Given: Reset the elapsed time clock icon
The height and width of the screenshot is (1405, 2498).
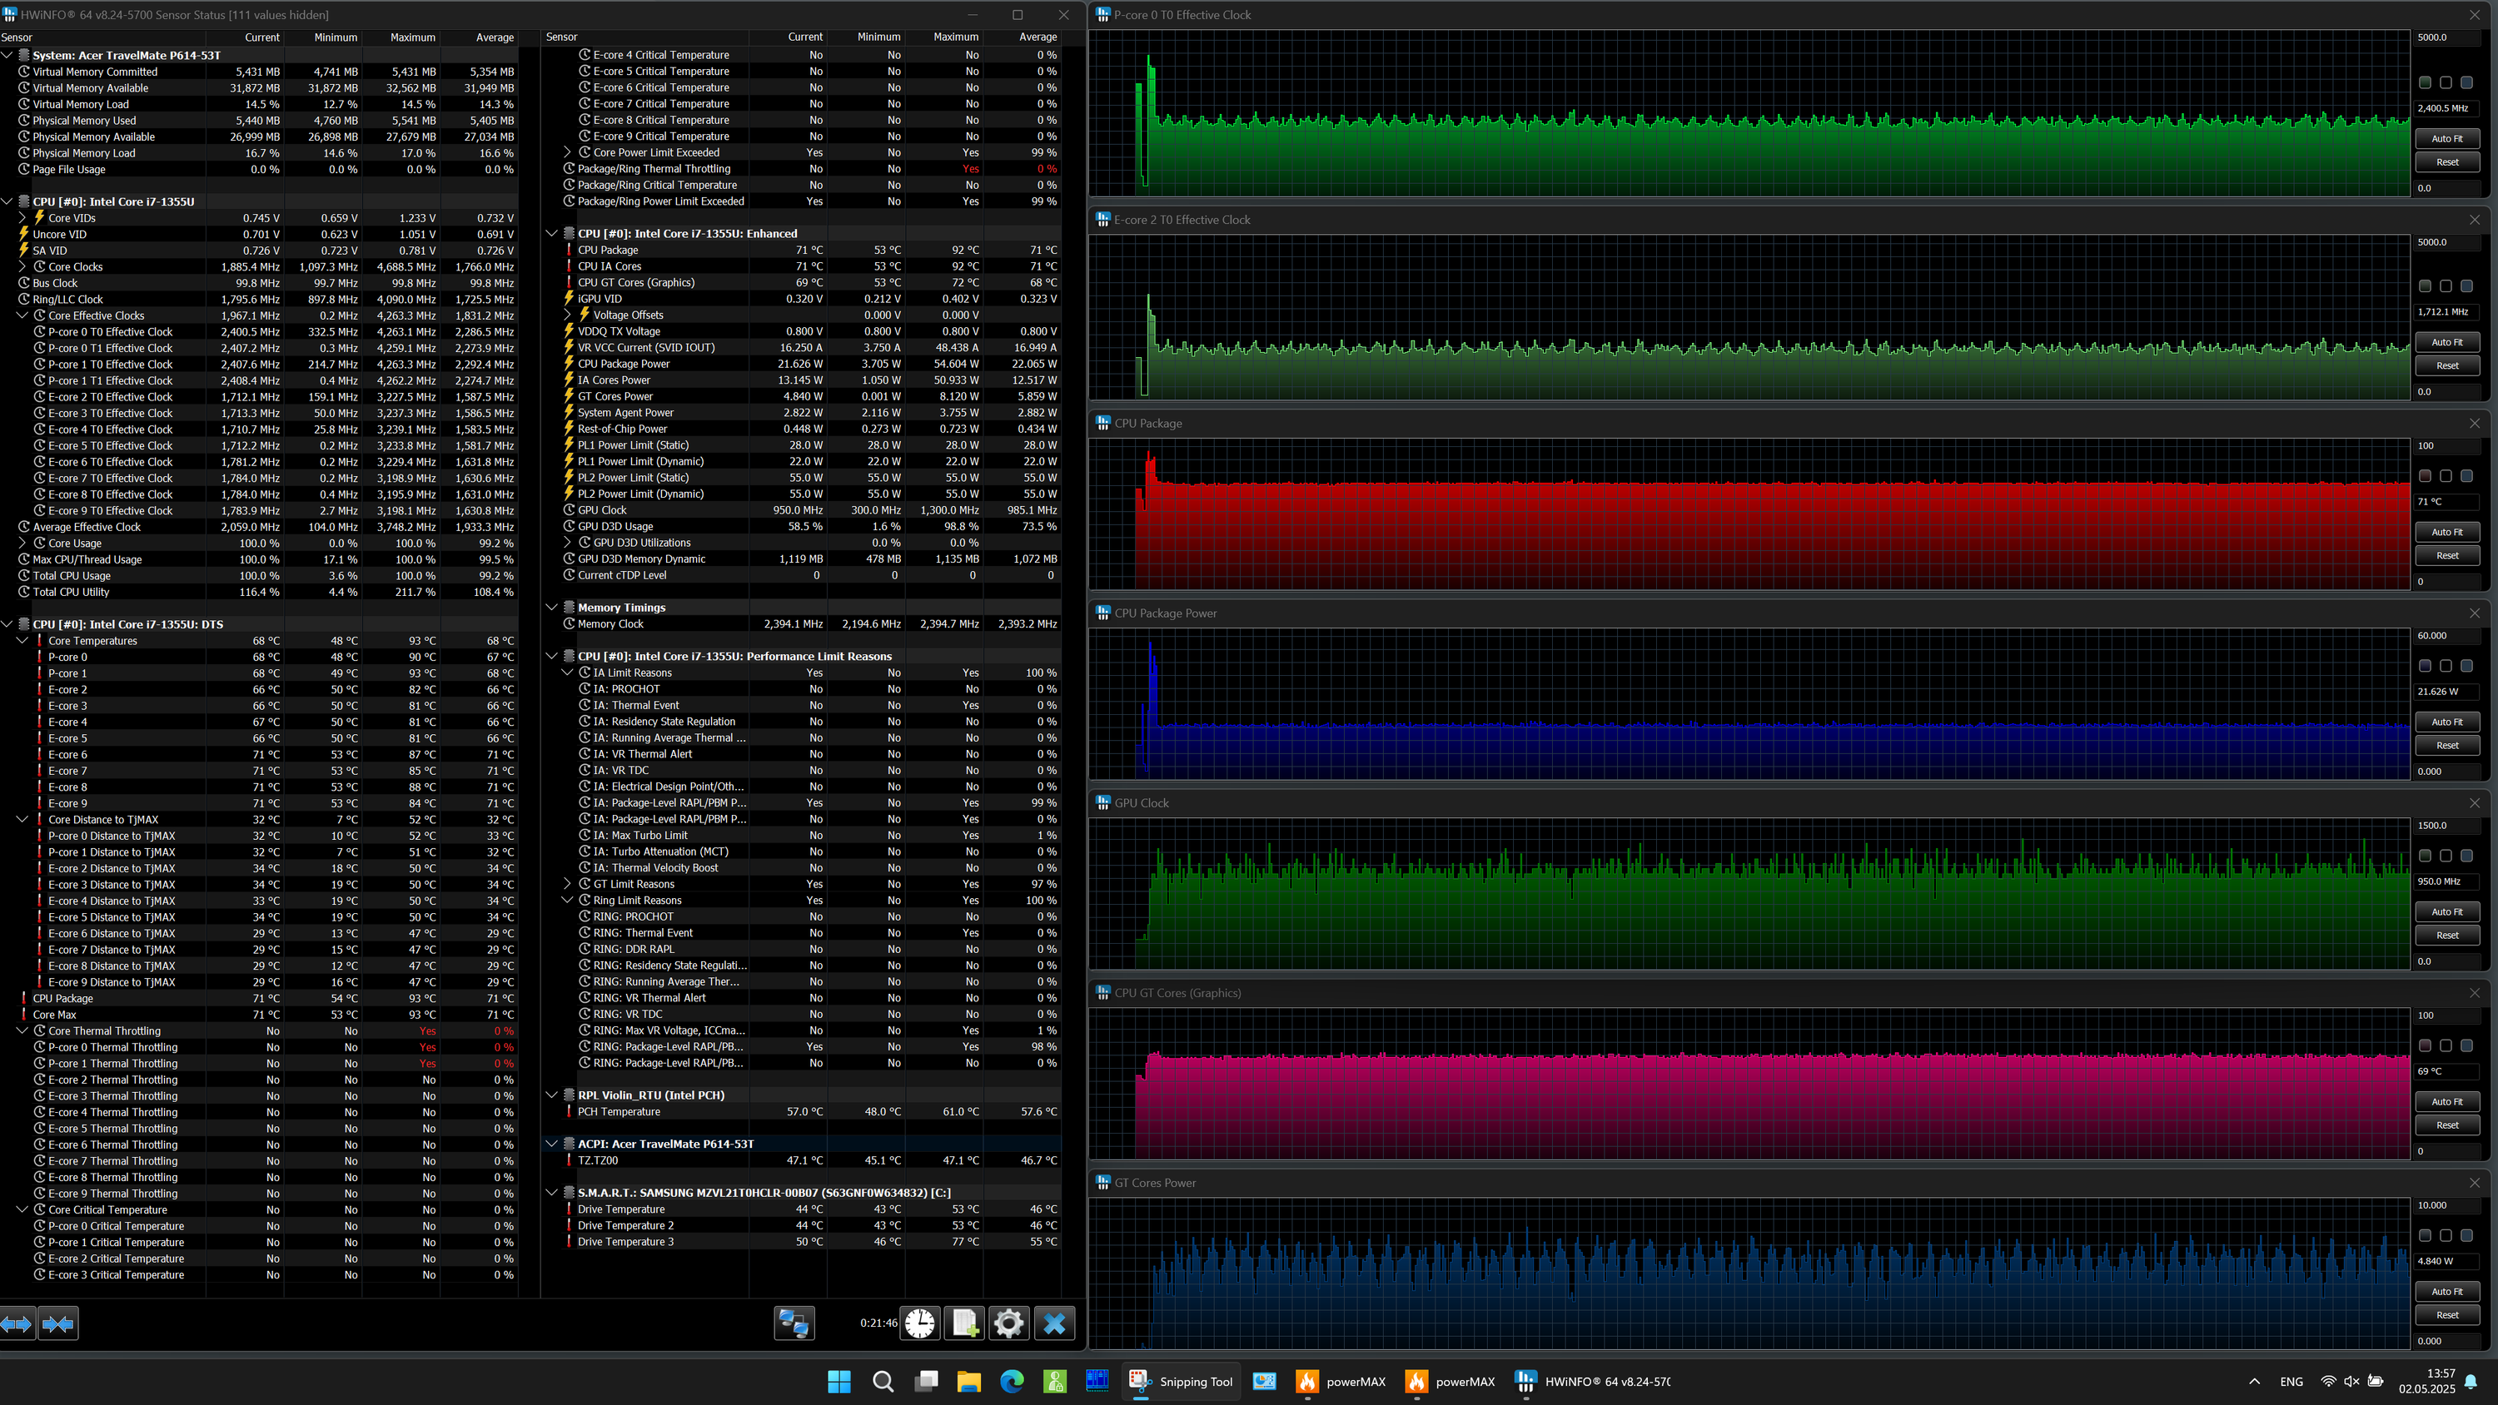Looking at the screenshot, I should (919, 1323).
